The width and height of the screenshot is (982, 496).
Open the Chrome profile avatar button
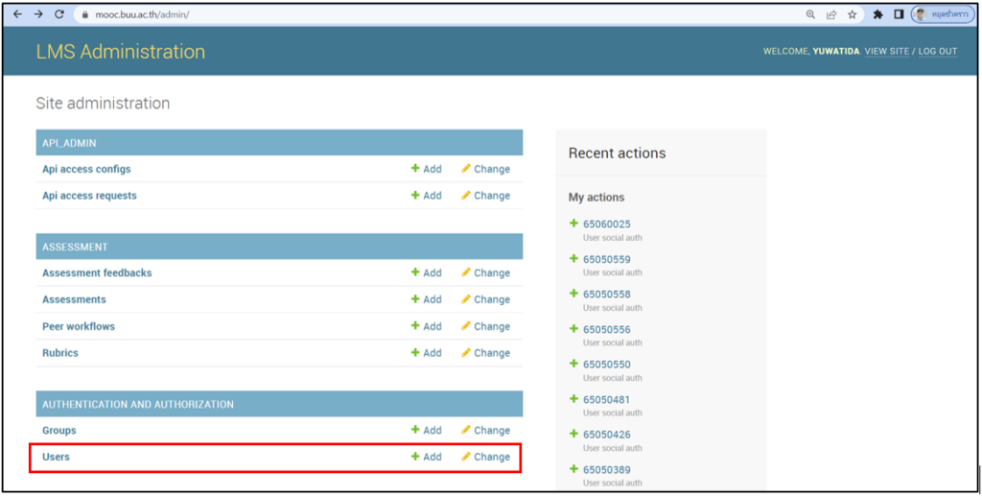click(x=942, y=14)
